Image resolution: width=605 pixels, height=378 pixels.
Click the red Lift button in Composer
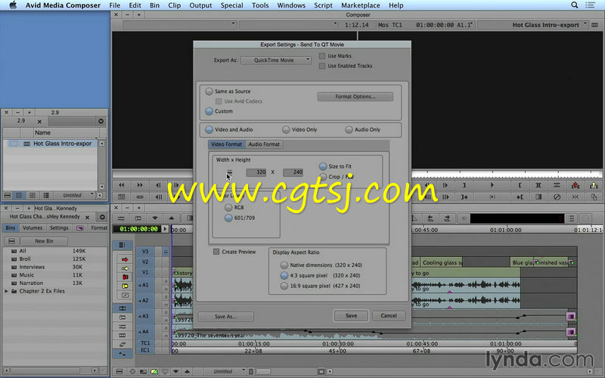pos(576,185)
